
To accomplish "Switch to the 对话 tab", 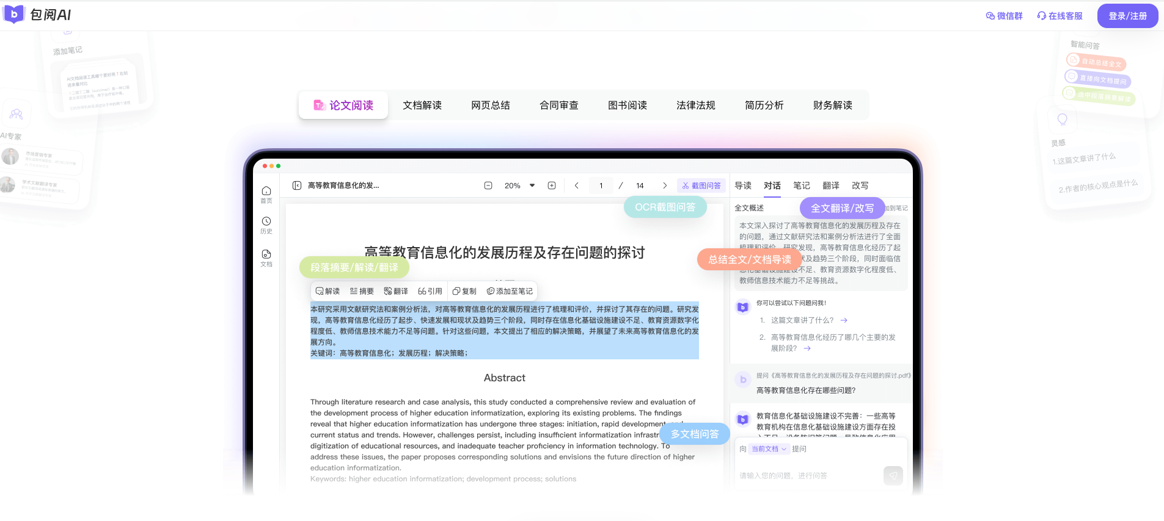I will (772, 185).
